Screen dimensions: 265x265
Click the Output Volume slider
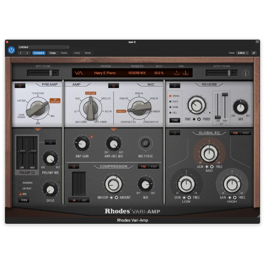click(222, 73)
